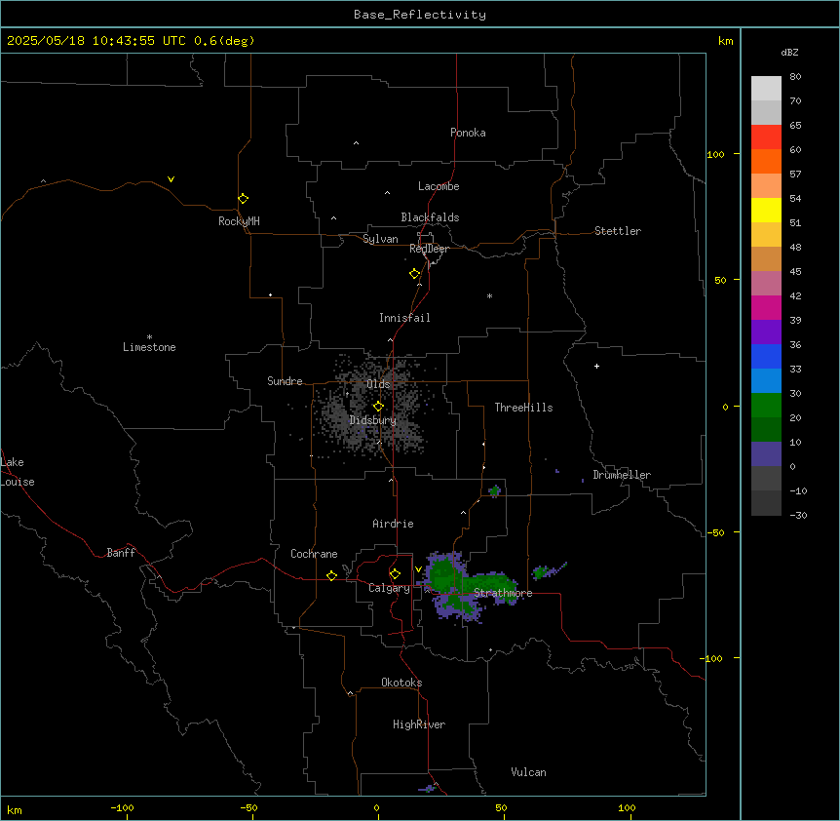Image resolution: width=840 pixels, height=821 pixels.
Task: Click the HighRiver label
Action: (x=419, y=724)
